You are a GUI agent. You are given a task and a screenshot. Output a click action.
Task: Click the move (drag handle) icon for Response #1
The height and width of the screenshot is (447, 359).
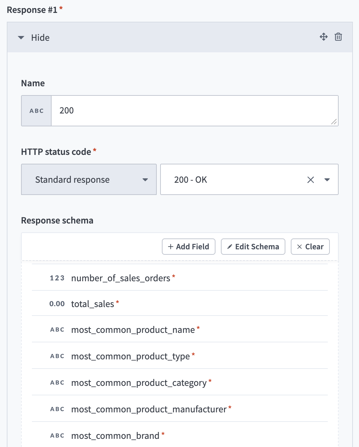323,37
